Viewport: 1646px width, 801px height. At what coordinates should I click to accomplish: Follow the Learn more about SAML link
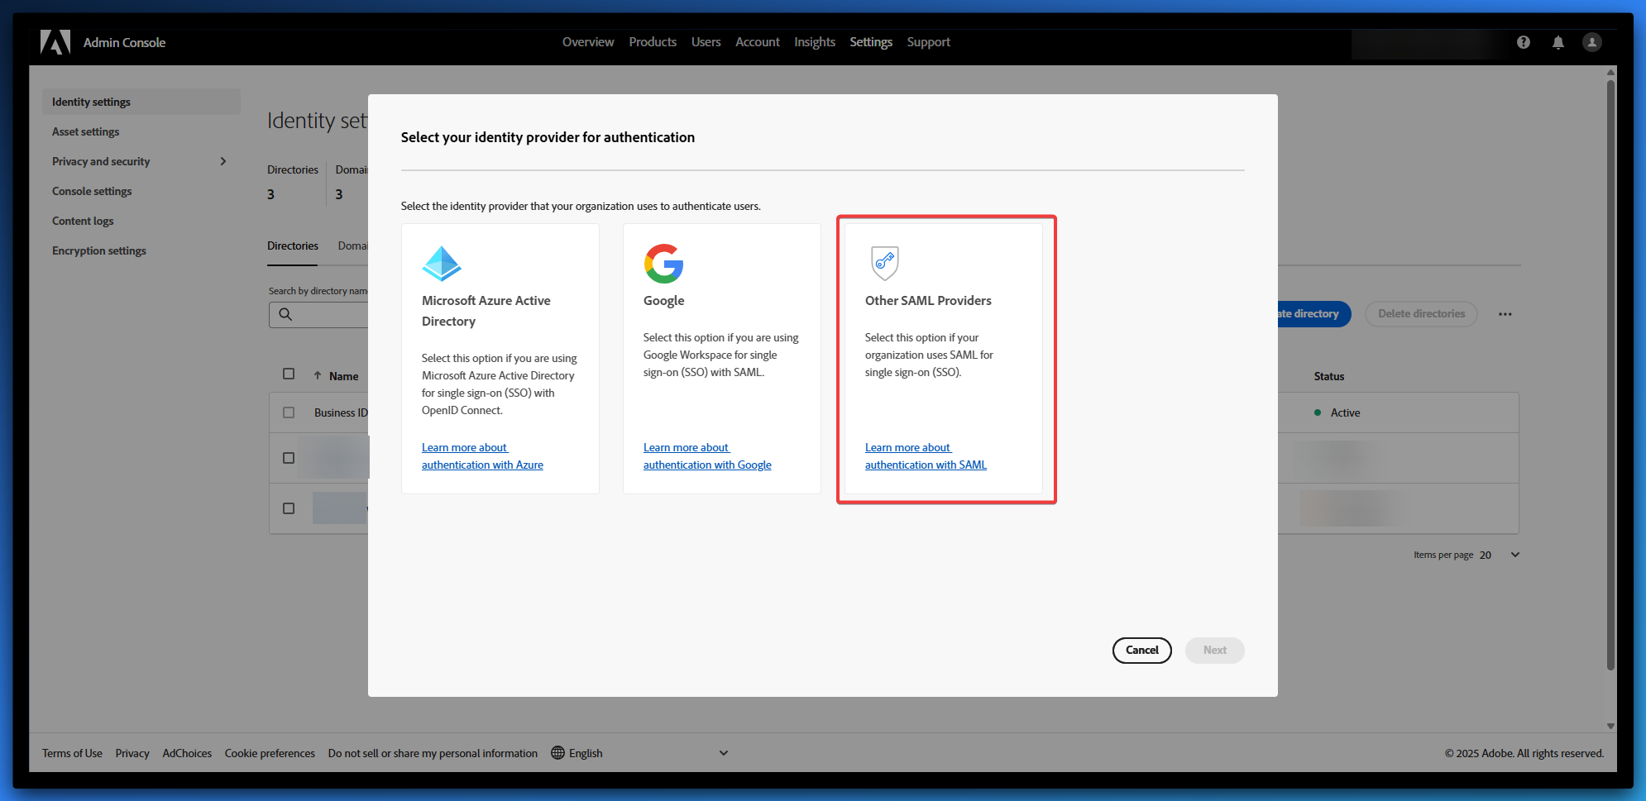(x=925, y=456)
